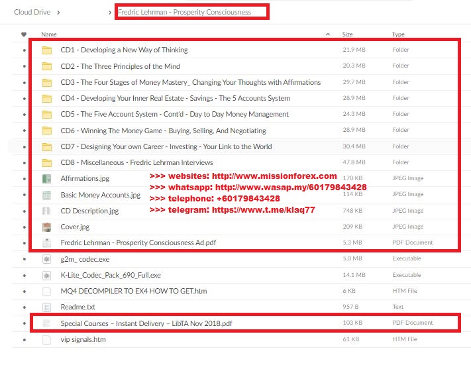This screenshot has width=471, height=381.
Task: Open the CD4 folder icon
Action: click(47, 98)
